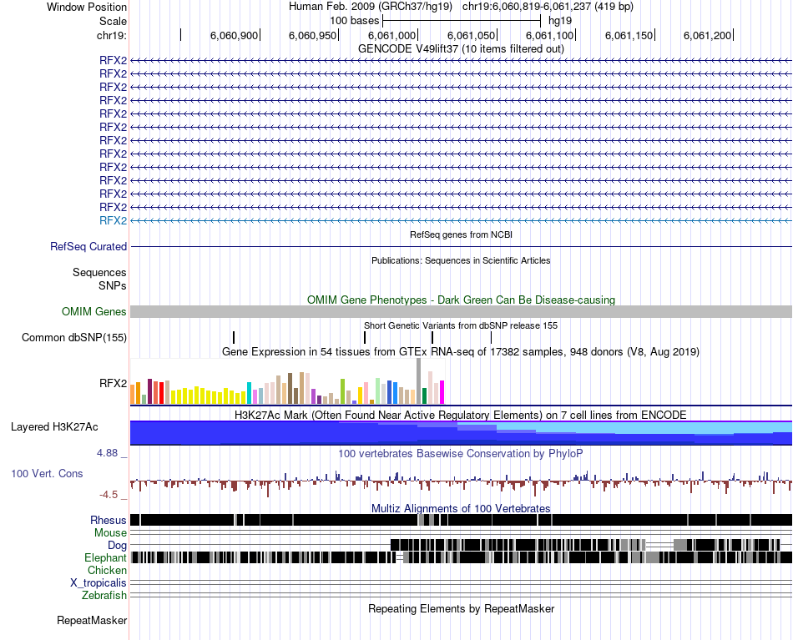Click the RepeatMasker track label
793x640 pixels.
[92, 620]
